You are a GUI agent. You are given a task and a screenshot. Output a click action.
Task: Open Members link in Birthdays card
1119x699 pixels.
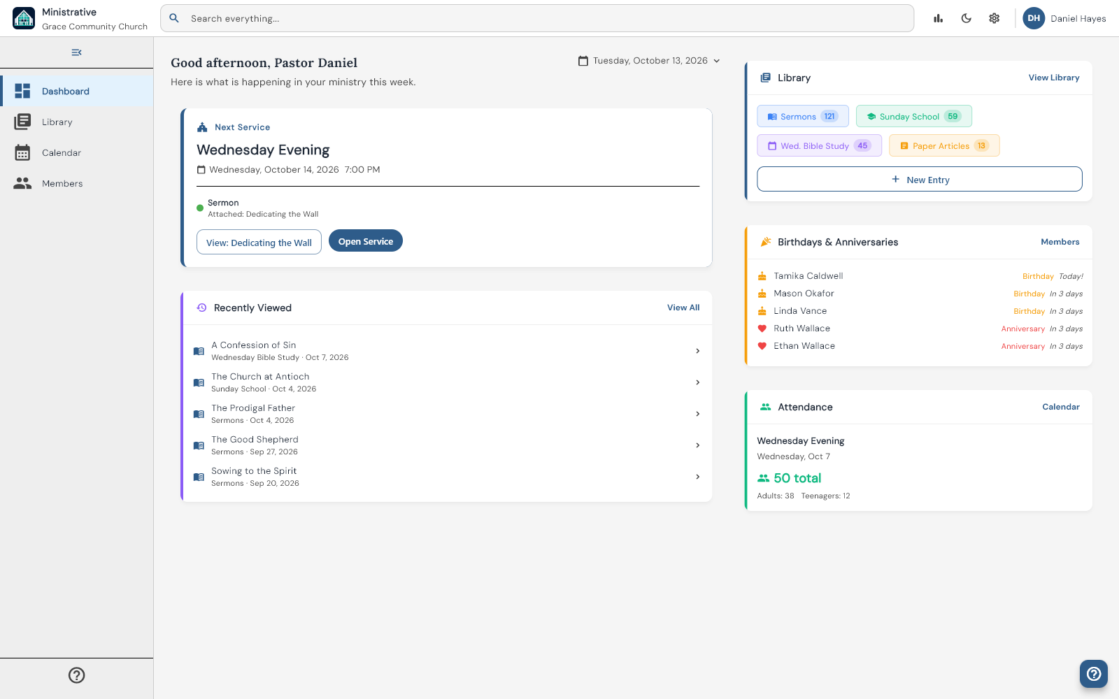1060,242
